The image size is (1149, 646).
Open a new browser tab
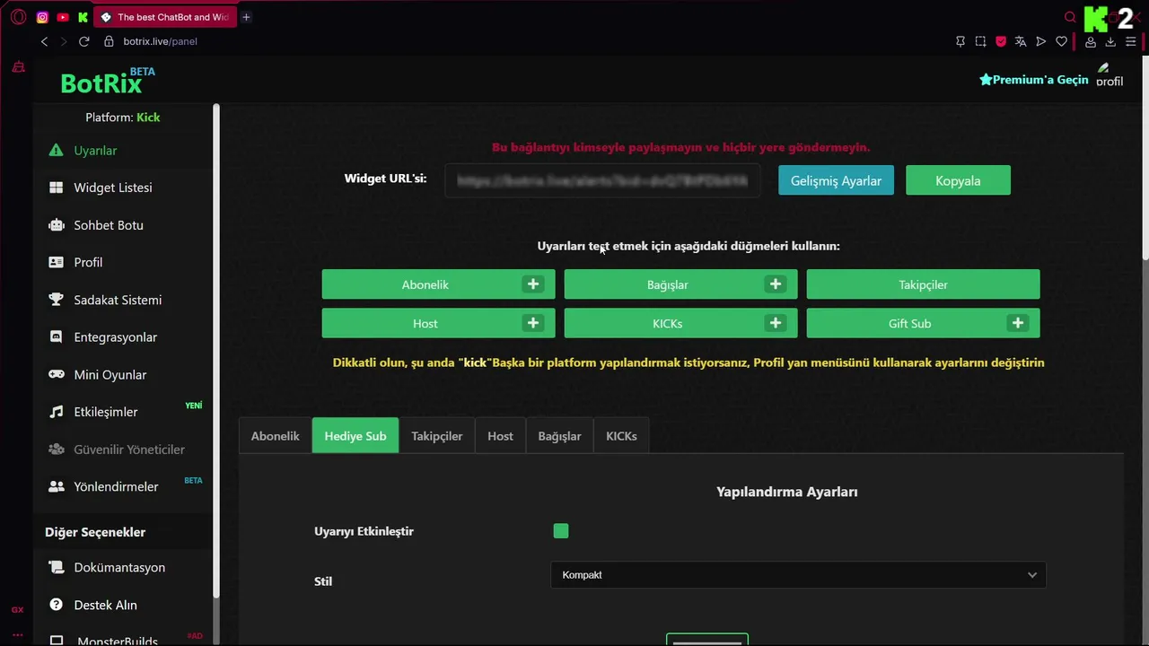[246, 17]
